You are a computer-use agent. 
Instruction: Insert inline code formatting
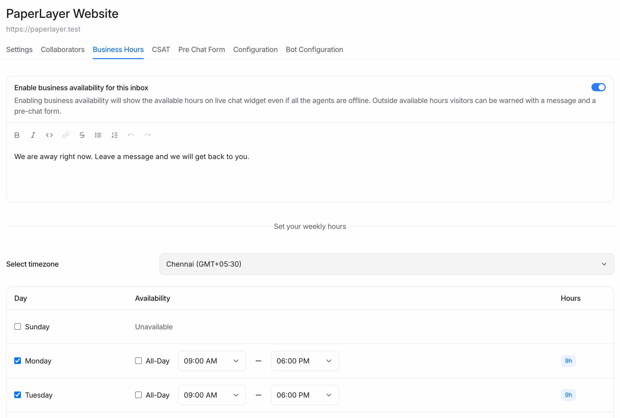tap(49, 135)
